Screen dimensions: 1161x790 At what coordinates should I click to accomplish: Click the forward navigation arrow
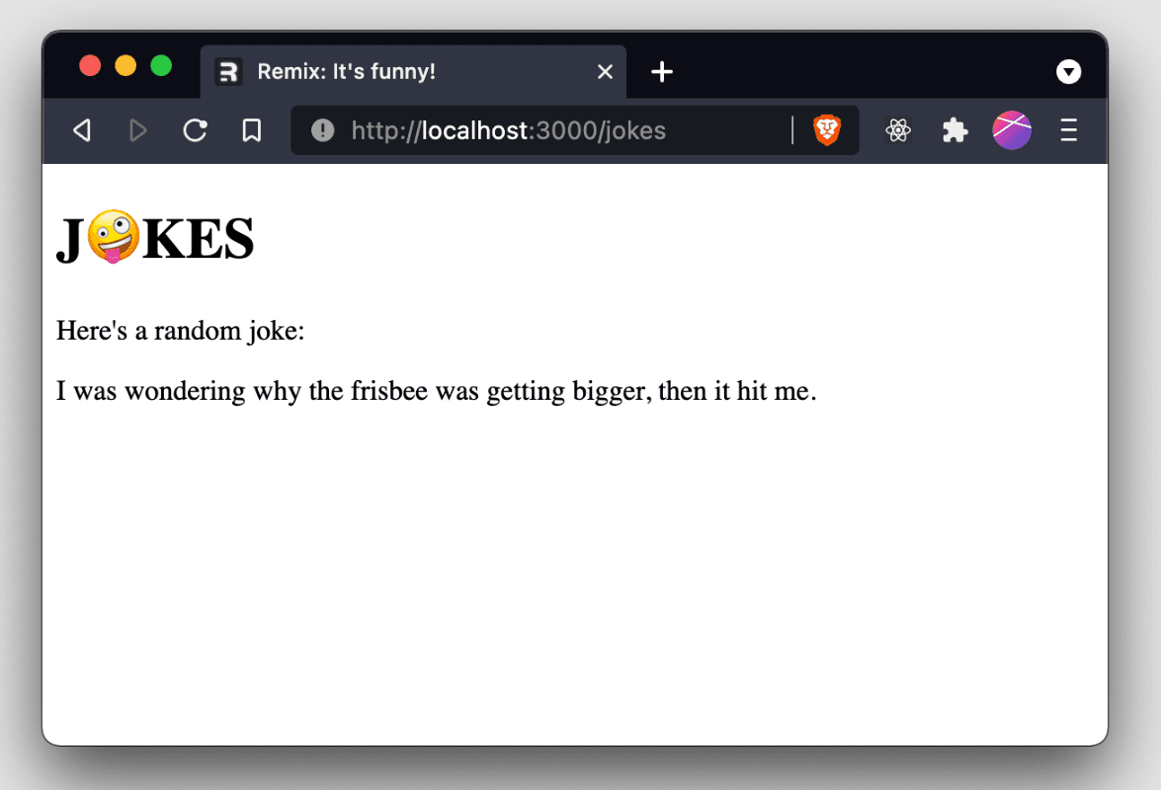click(138, 129)
